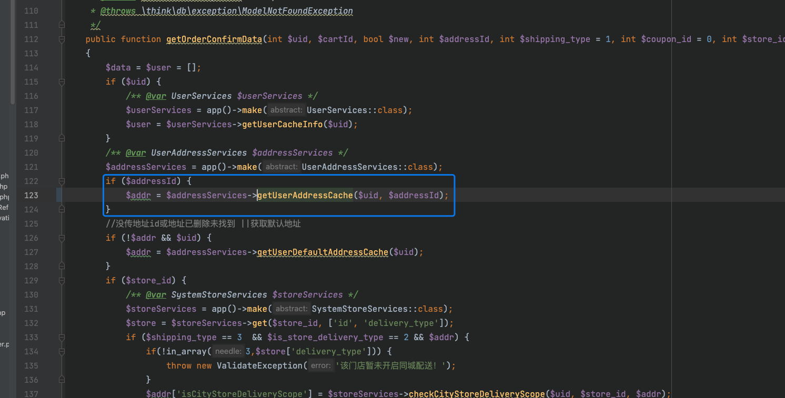Click the fold-end marker on line 128

coord(62,266)
